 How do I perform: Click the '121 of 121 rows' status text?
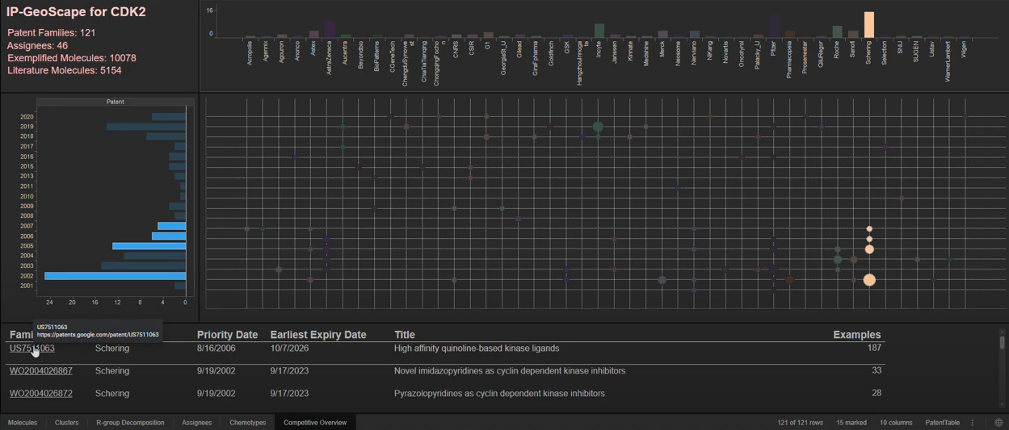coord(801,423)
